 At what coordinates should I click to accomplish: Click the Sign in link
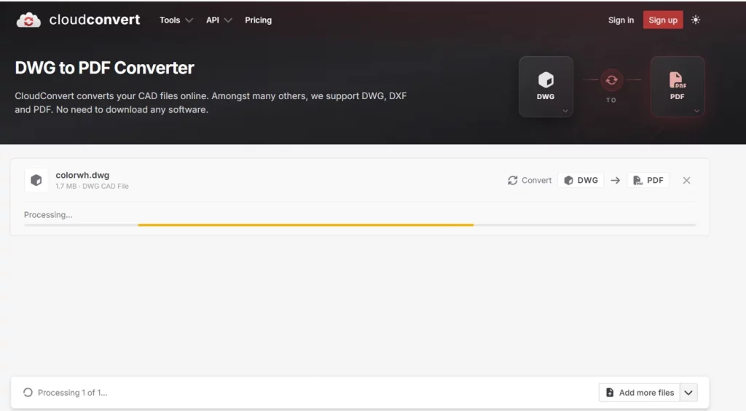[x=621, y=20]
